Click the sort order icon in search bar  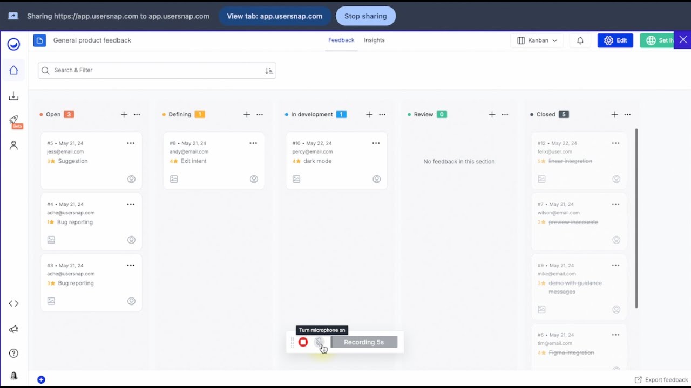(x=269, y=71)
